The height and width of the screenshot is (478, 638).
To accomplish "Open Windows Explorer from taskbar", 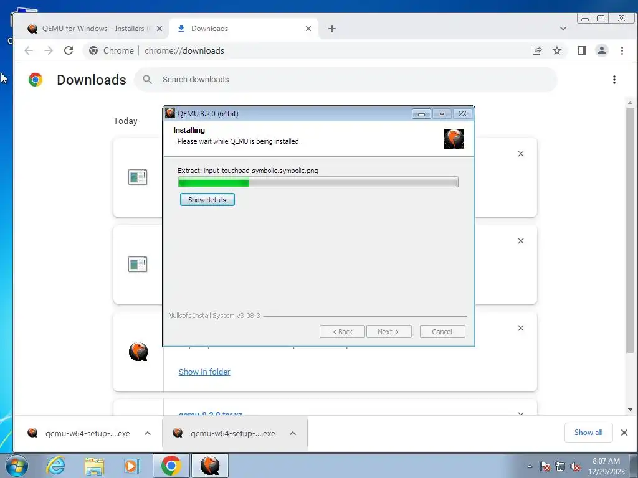I will [x=95, y=466].
